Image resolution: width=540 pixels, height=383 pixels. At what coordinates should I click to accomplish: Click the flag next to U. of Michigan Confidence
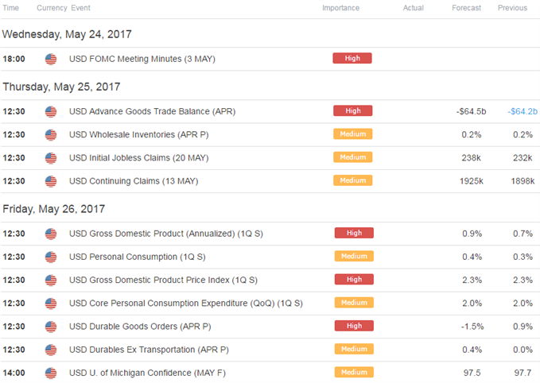pyautogui.click(x=51, y=373)
